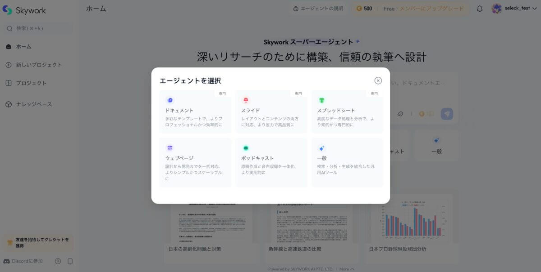The image size is (541, 272).
Task: Open プロジェクト in the sidebar
Action: click(x=38, y=83)
